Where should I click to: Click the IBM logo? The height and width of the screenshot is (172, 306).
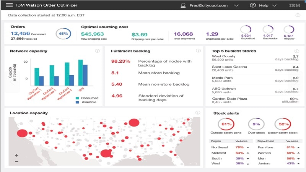point(295,5)
